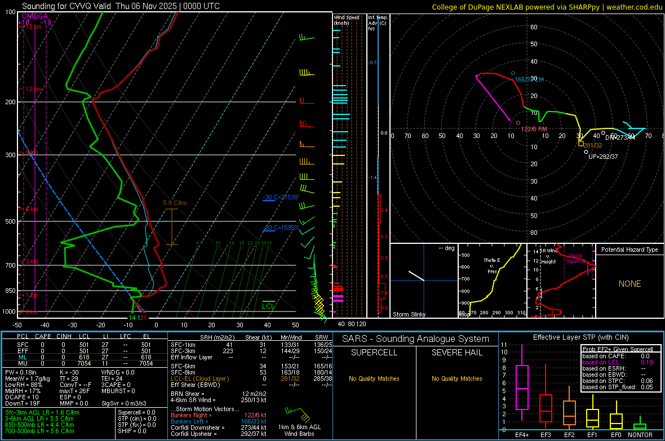Click the 5.9 C/km lapse rate annotation

(175, 203)
